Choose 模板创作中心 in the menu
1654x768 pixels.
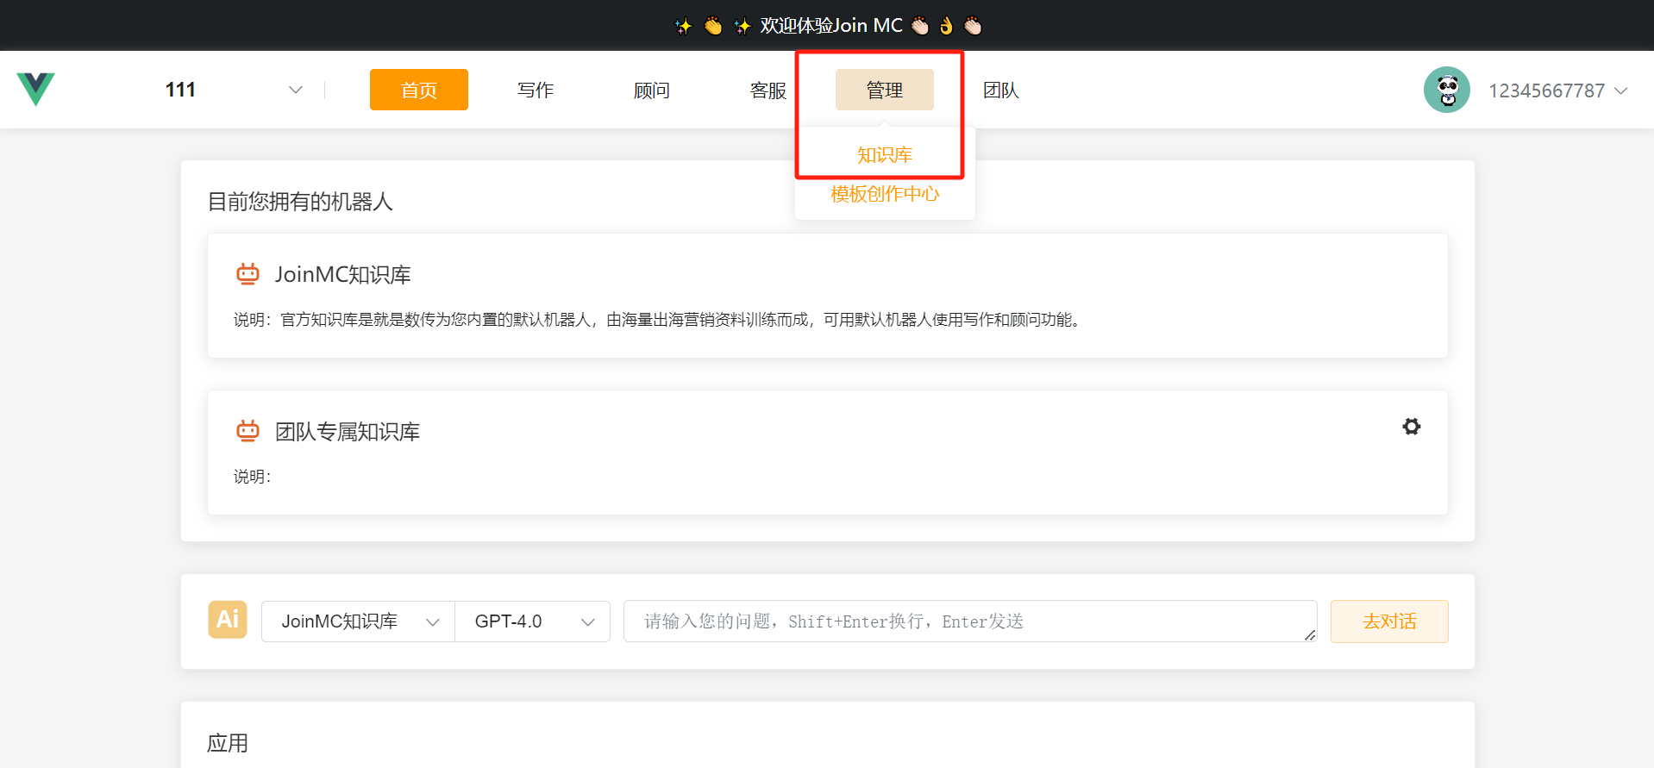(x=884, y=194)
